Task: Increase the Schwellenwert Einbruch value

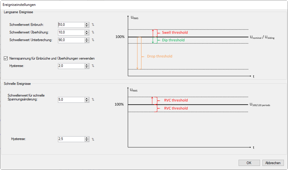Action: point(87,23)
